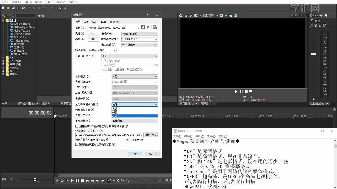337x189 pixels.
Task: Collapse the 全部 folder in the plugin tree
Action: 3,21
